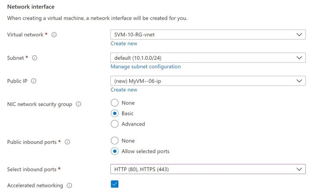Screen dimensions: 322x195
Task: Click info icon next to Public IP
Action: [x=34, y=81]
